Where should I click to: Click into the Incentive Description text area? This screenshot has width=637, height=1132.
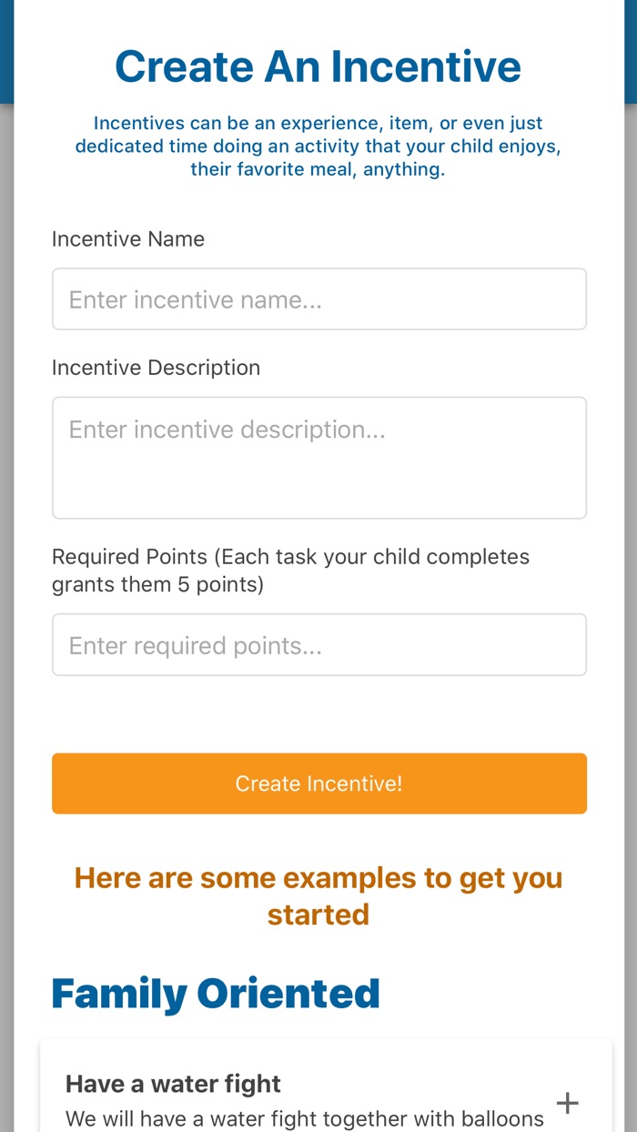point(318,458)
